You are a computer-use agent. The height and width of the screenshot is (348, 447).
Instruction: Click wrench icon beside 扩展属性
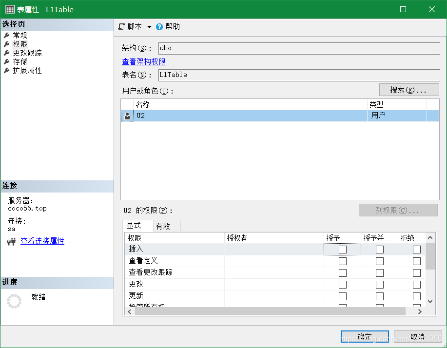[7, 70]
